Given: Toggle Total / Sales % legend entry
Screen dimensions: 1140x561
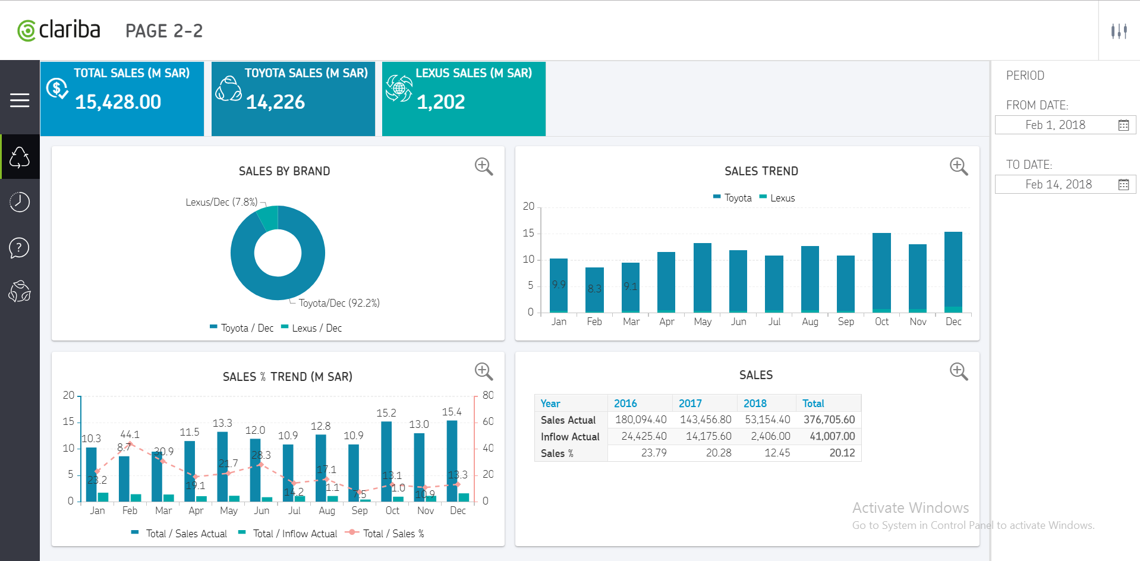Looking at the screenshot, I should pyautogui.click(x=385, y=534).
